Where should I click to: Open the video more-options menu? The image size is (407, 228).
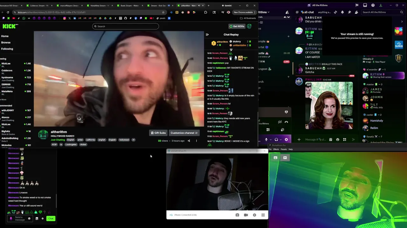[196, 141]
